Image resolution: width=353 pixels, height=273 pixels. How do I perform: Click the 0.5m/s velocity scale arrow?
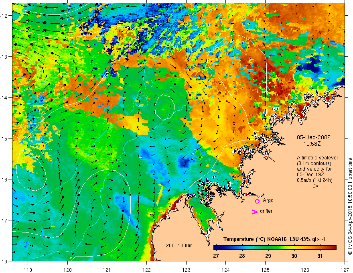[310, 186]
